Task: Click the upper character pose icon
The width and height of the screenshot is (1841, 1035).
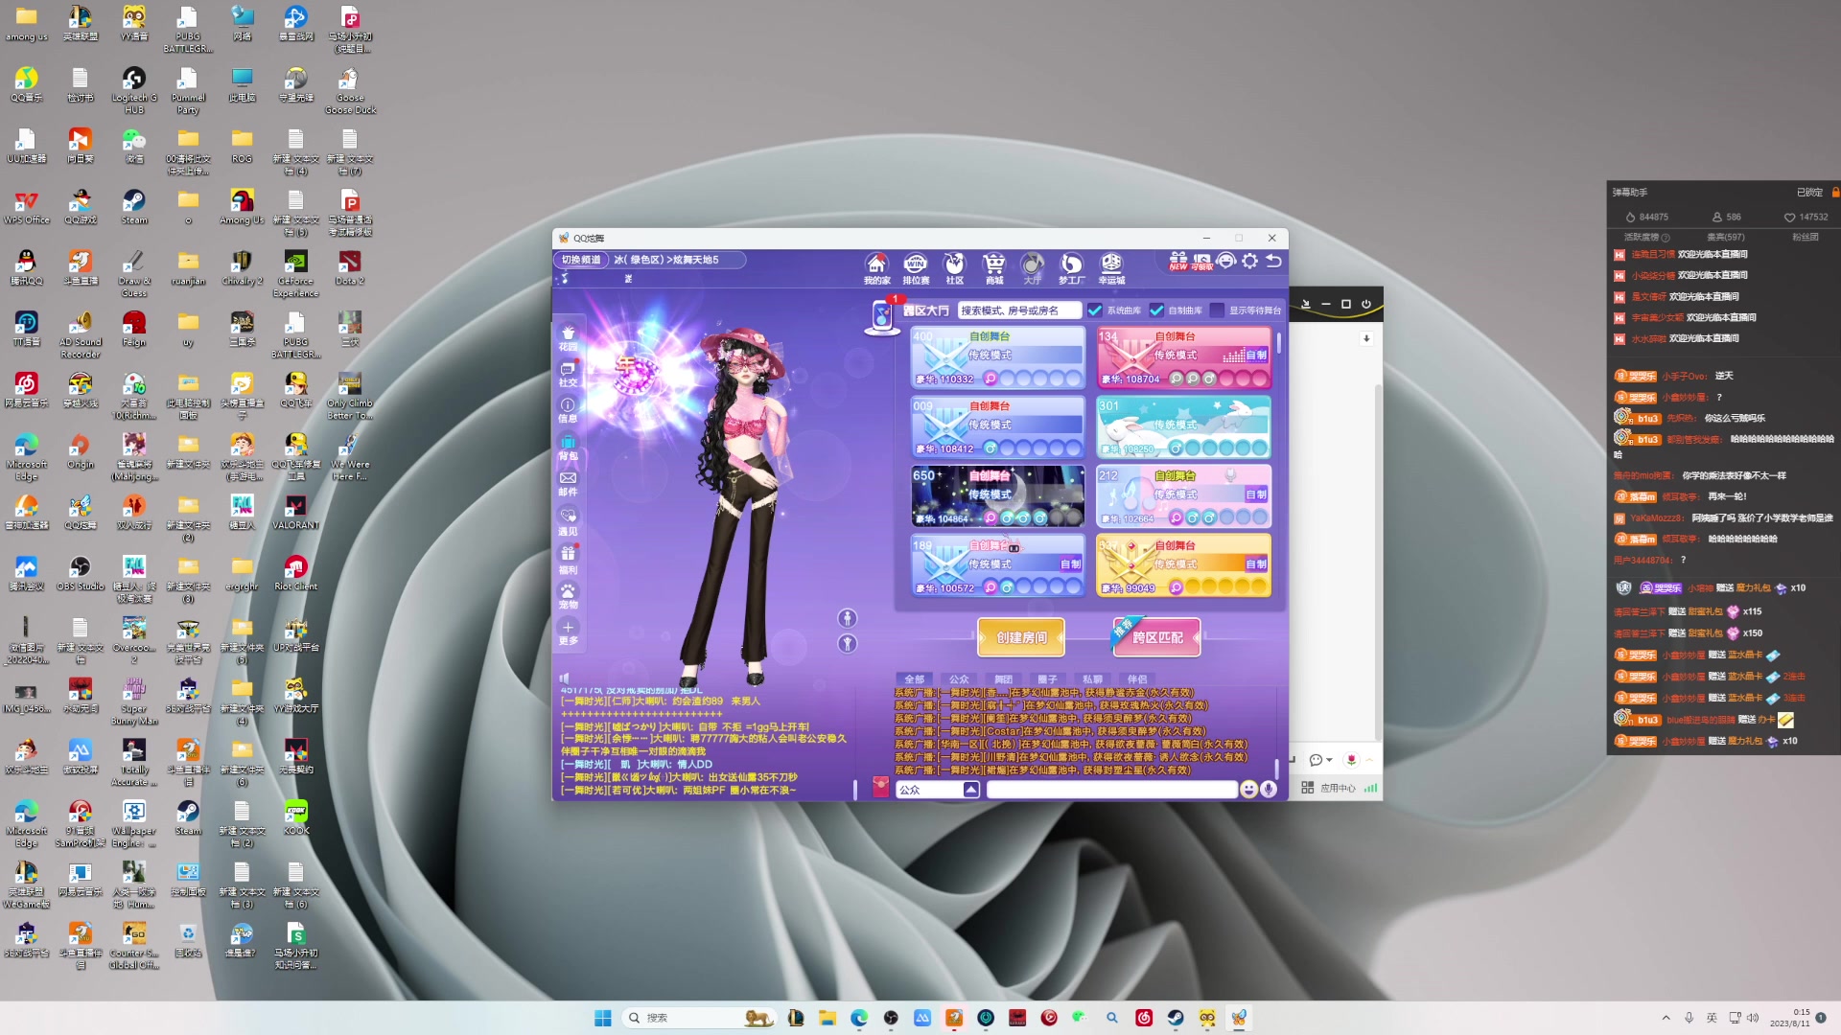Action: coord(847,618)
